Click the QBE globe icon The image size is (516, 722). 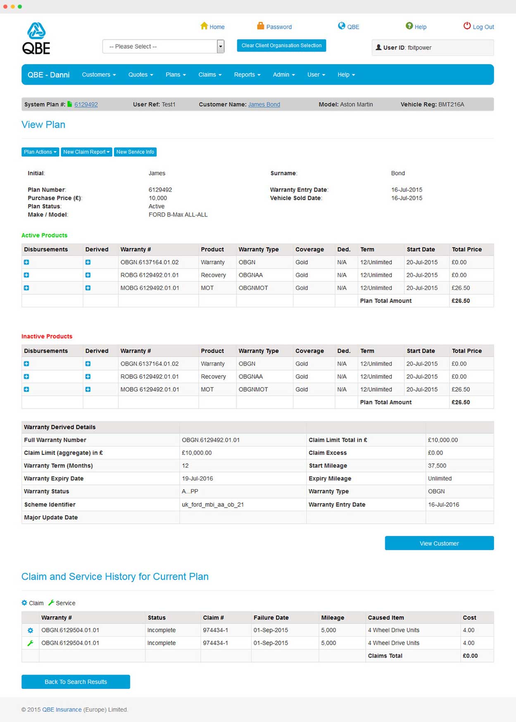pos(341,26)
